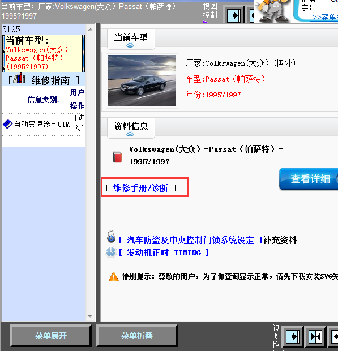
Task: Click 厂家:Volkswagen(大众)（国外） text
Action: coord(241,63)
